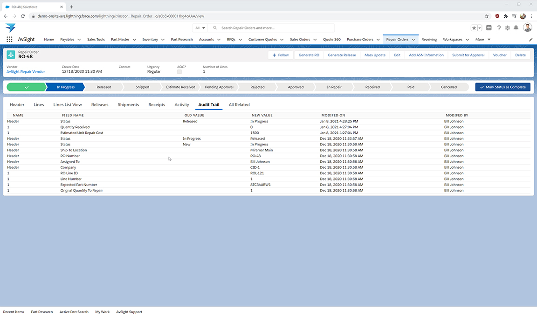Open the Lines List View tab
The image size is (537, 317).
68,105
